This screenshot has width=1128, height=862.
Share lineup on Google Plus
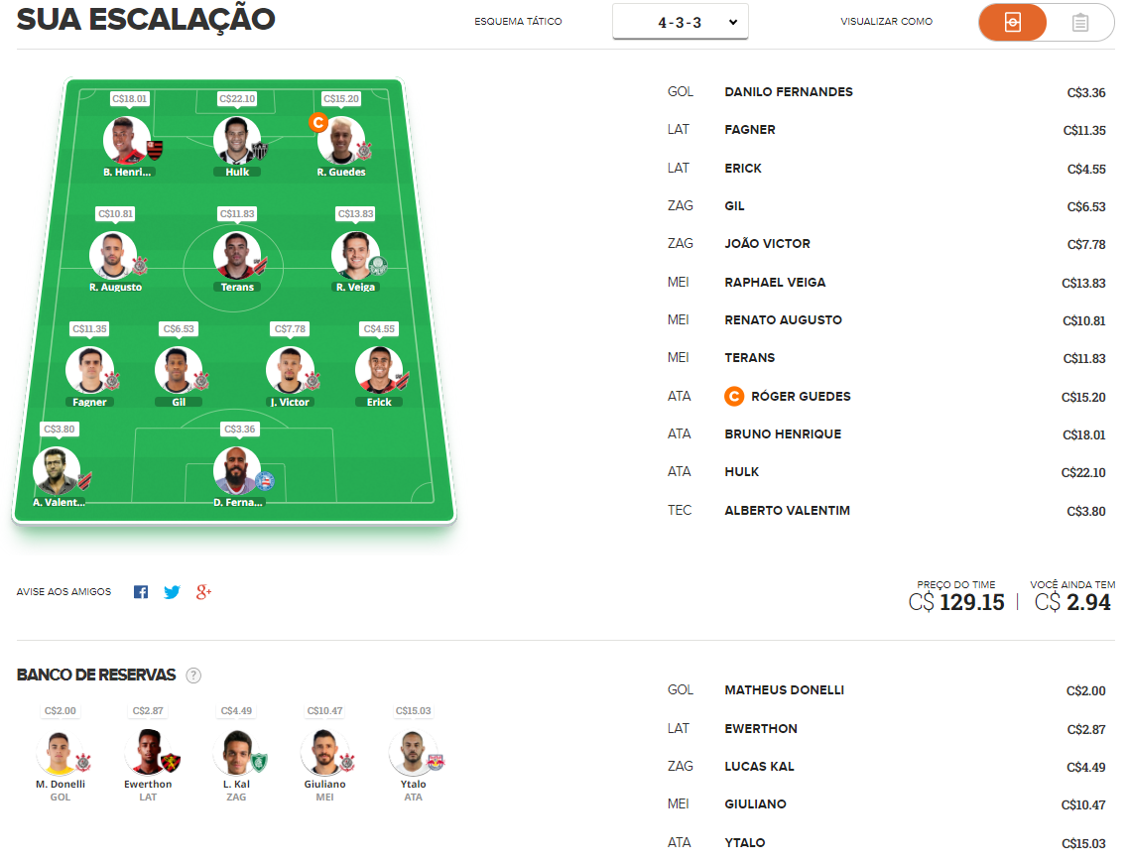pos(203,591)
